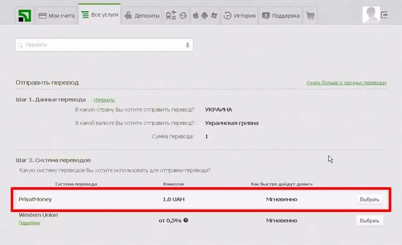Click the magnifier icon in search field
Viewport: 402px width, 245px height.
[20, 45]
